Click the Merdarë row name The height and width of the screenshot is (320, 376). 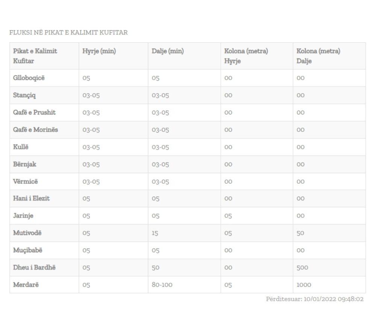(x=26, y=285)
